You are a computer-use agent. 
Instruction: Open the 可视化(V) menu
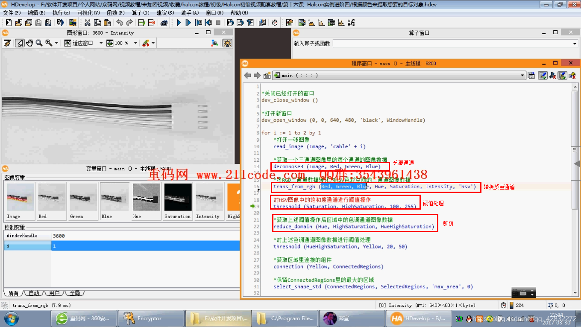89,13
